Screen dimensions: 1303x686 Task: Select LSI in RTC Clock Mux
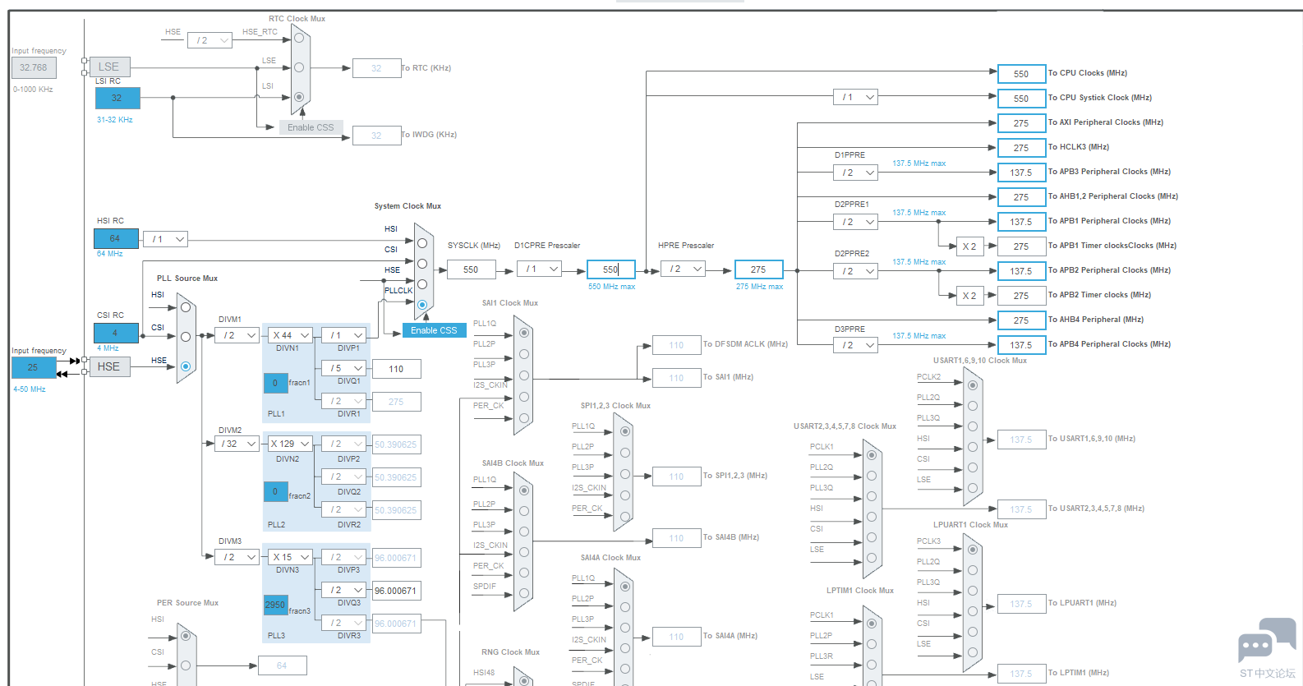click(299, 97)
